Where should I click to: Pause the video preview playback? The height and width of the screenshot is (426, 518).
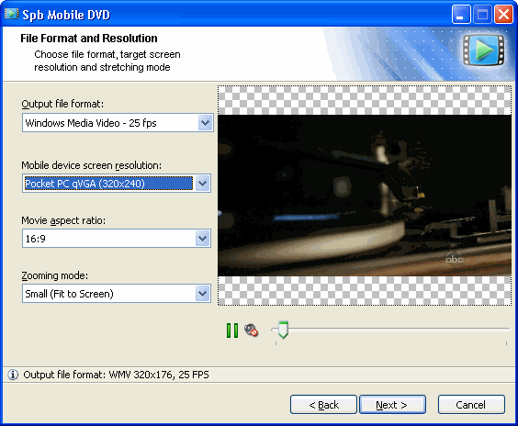[x=232, y=331]
